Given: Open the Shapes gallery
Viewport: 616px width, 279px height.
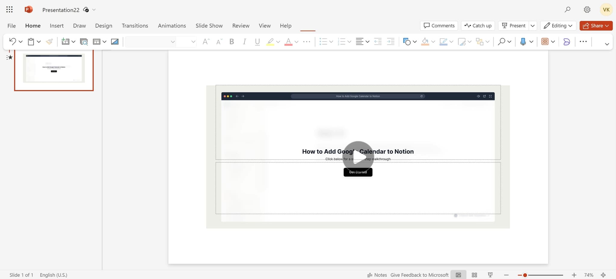Looking at the screenshot, I should [407, 42].
